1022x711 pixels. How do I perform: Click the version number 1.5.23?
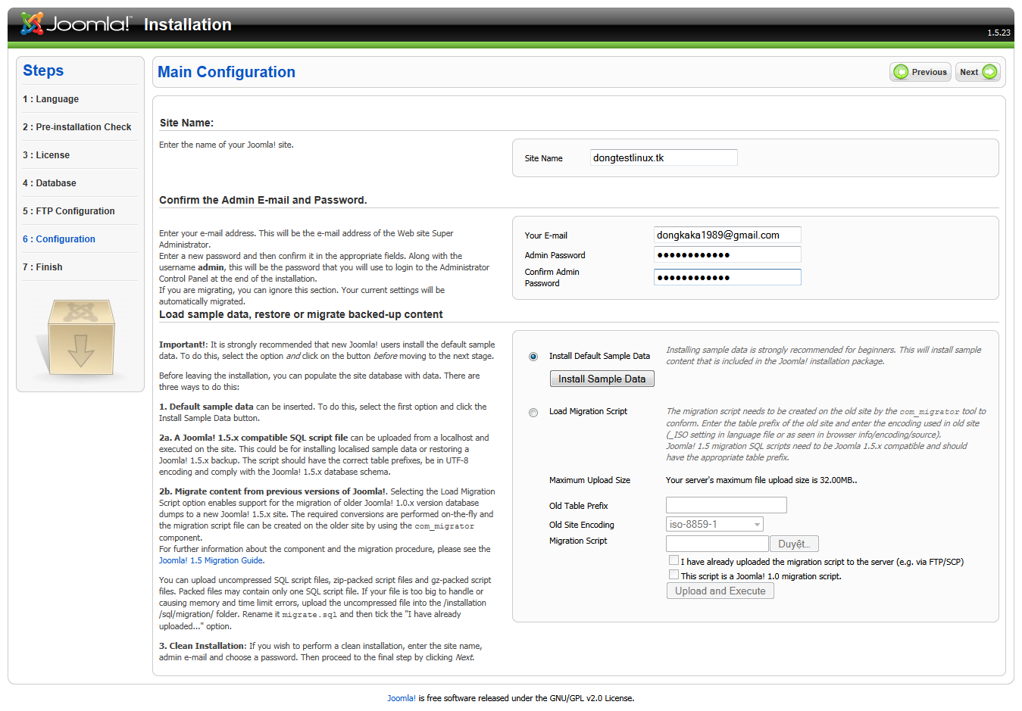click(x=999, y=33)
